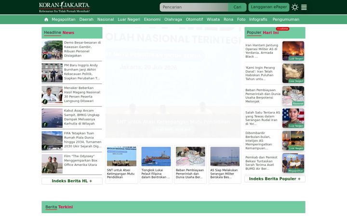Click the Headline News section title
The height and width of the screenshot is (217, 347).
coord(59,33)
